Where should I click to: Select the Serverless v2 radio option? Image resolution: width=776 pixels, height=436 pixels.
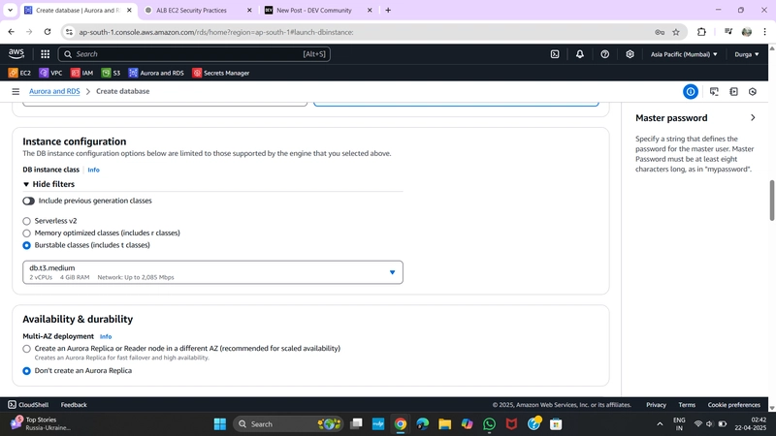tap(27, 221)
